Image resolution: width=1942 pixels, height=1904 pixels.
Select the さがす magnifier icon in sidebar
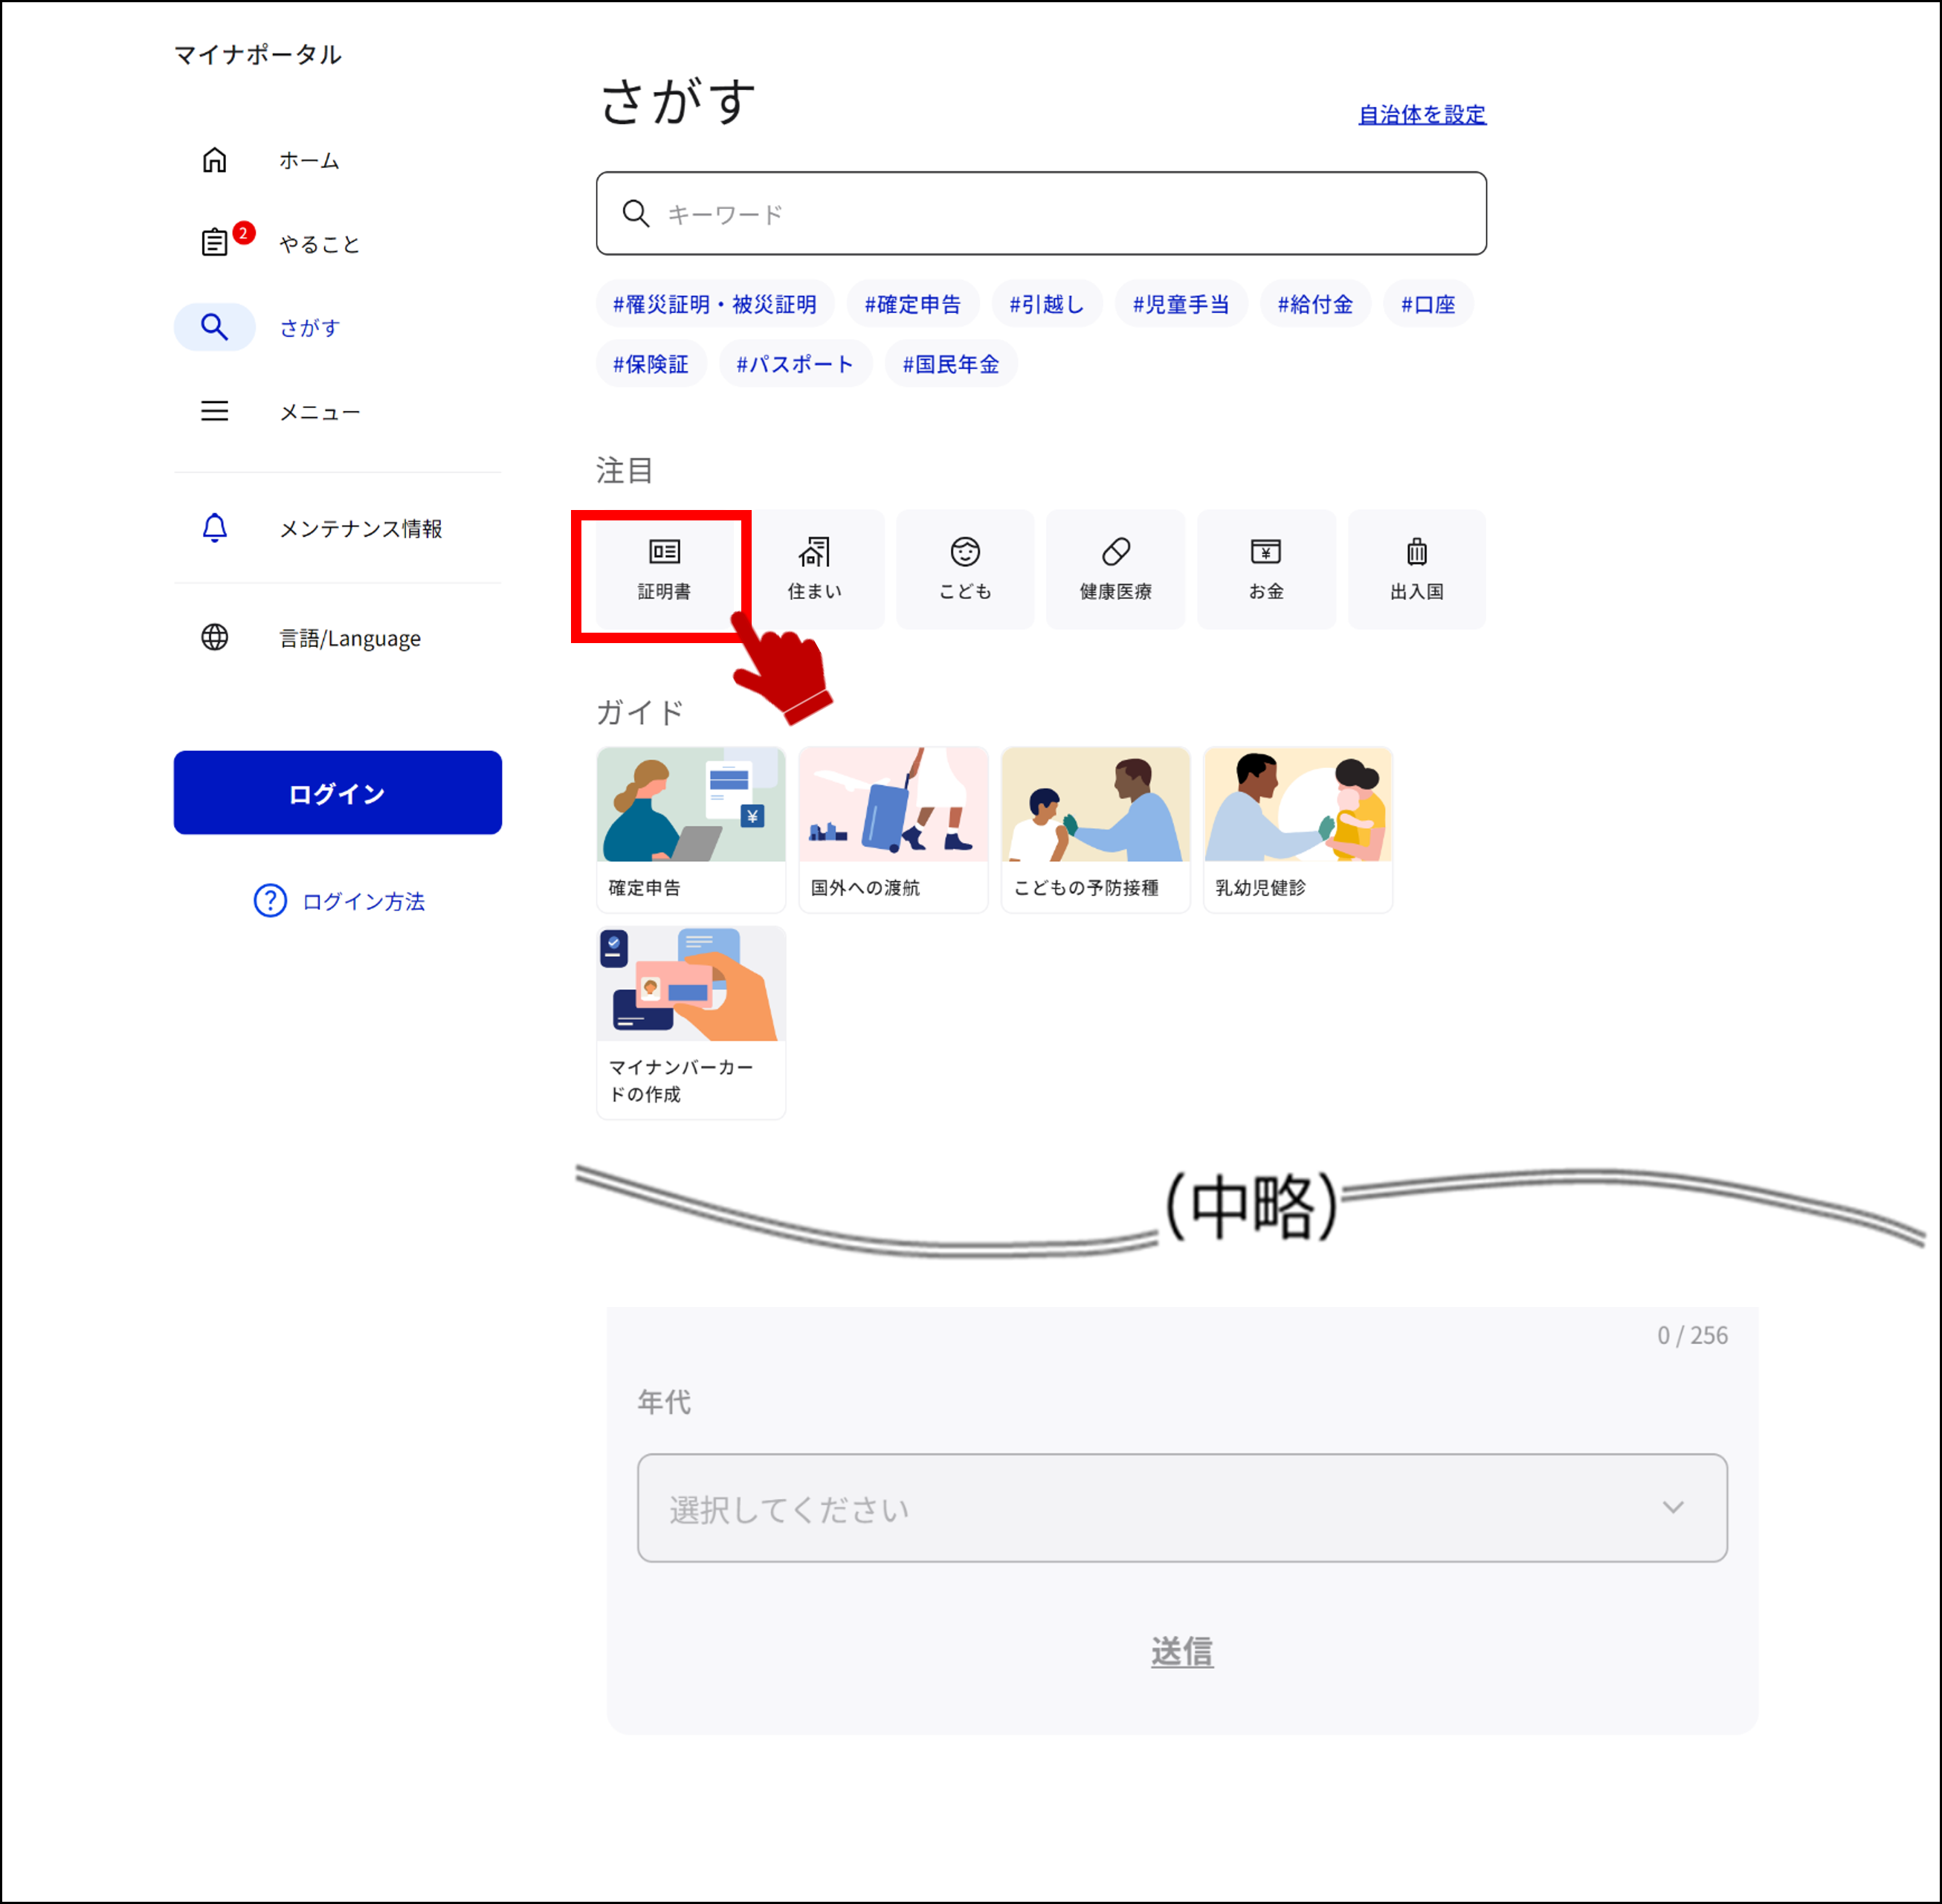(214, 327)
